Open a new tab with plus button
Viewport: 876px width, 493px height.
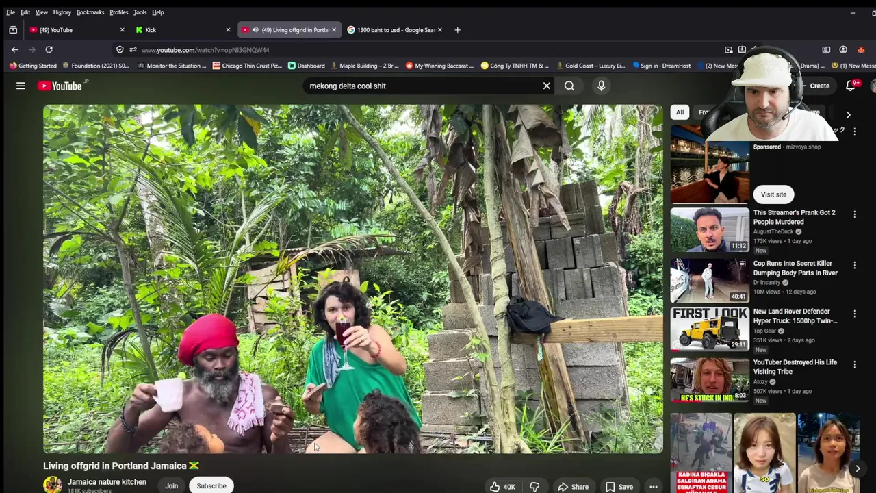point(457,29)
